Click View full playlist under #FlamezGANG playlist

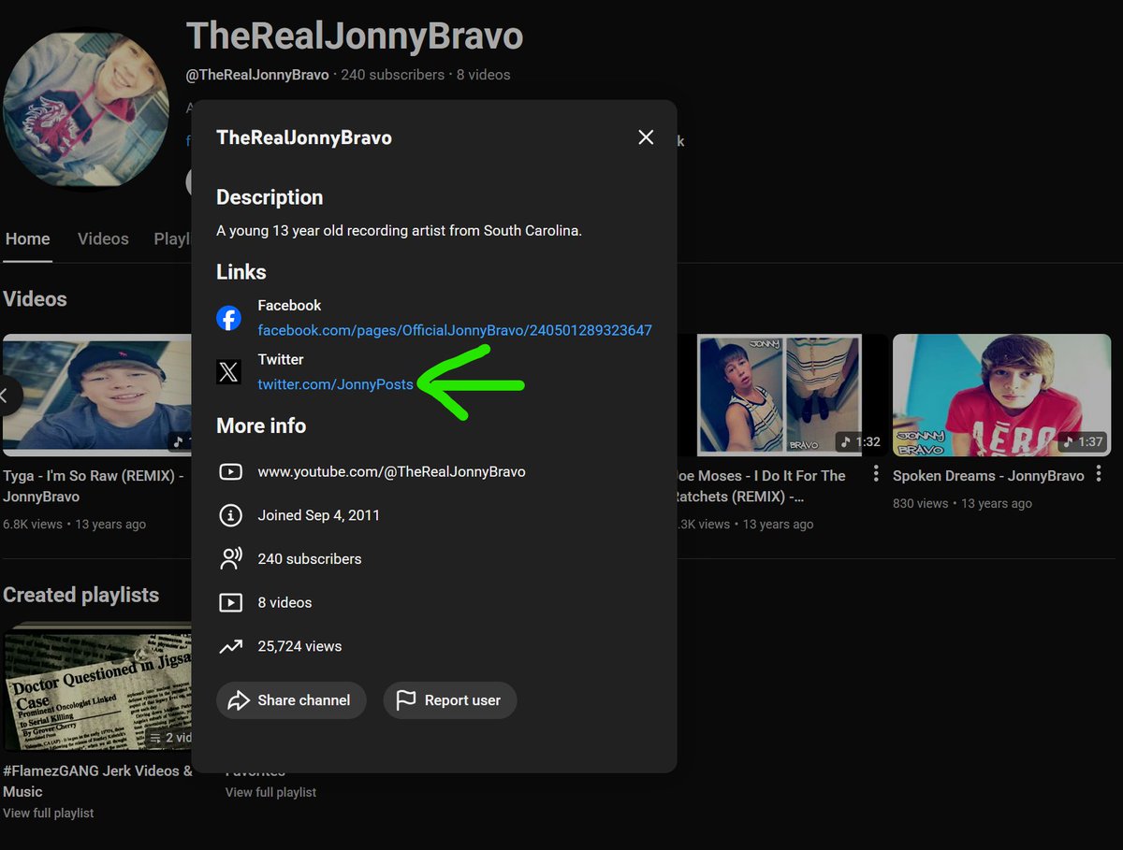coord(49,814)
